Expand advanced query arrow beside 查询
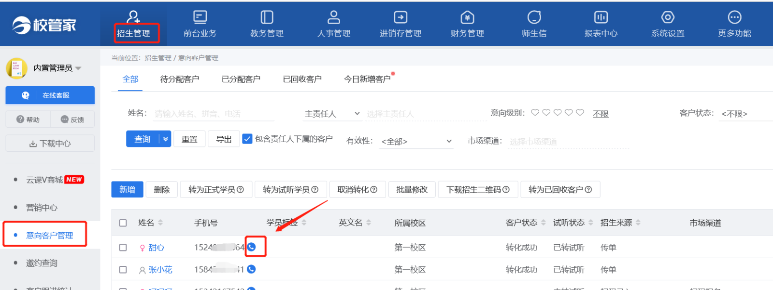This screenshot has width=773, height=290. (x=166, y=139)
